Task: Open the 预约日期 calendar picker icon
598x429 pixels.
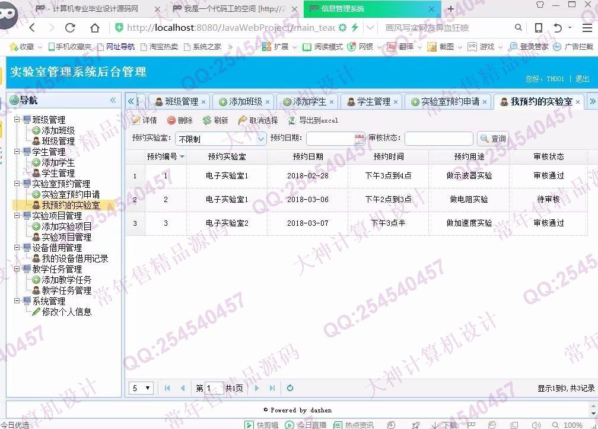Action: point(360,139)
